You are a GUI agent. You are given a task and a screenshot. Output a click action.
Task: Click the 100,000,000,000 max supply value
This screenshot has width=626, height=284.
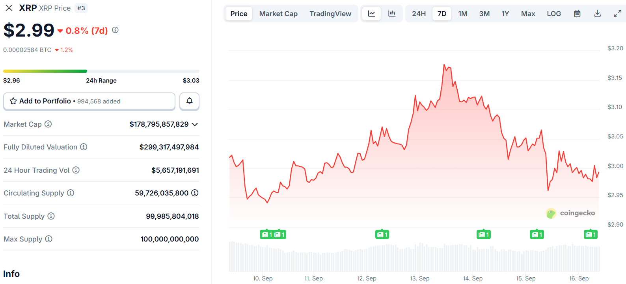point(170,239)
